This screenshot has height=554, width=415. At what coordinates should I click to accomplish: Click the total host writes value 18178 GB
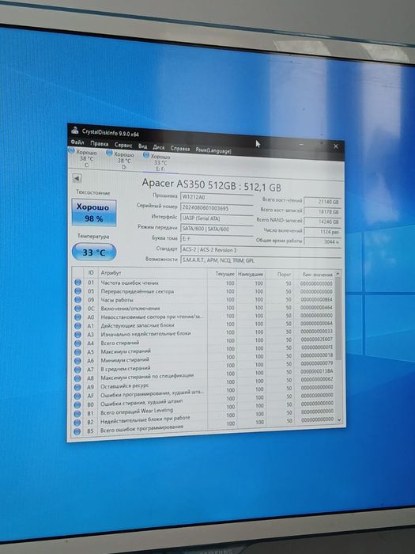click(323, 211)
